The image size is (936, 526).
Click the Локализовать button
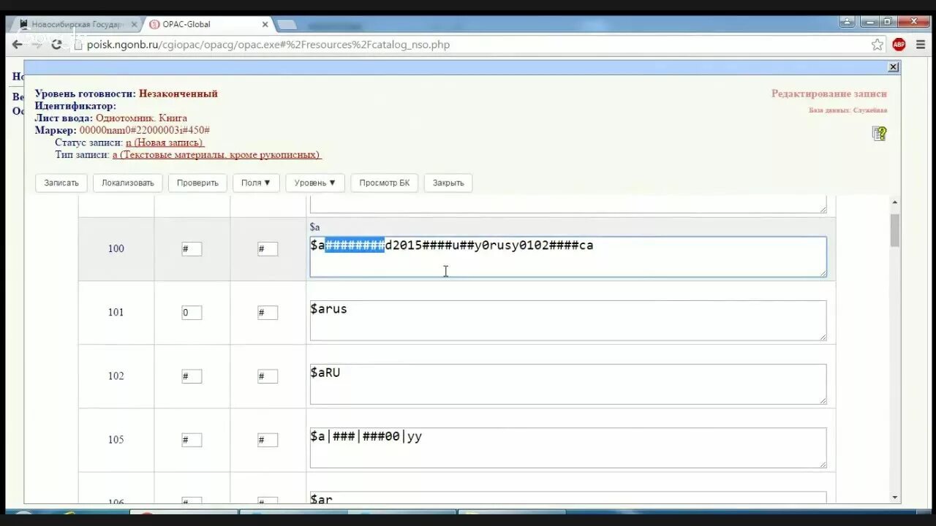point(128,183)
